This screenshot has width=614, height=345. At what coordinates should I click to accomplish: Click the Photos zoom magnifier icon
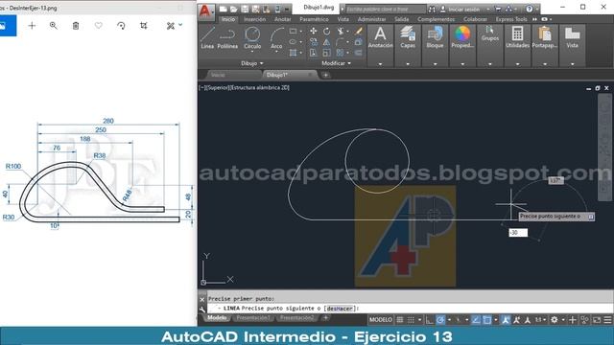pyautogui.click(x=54, y=26)
